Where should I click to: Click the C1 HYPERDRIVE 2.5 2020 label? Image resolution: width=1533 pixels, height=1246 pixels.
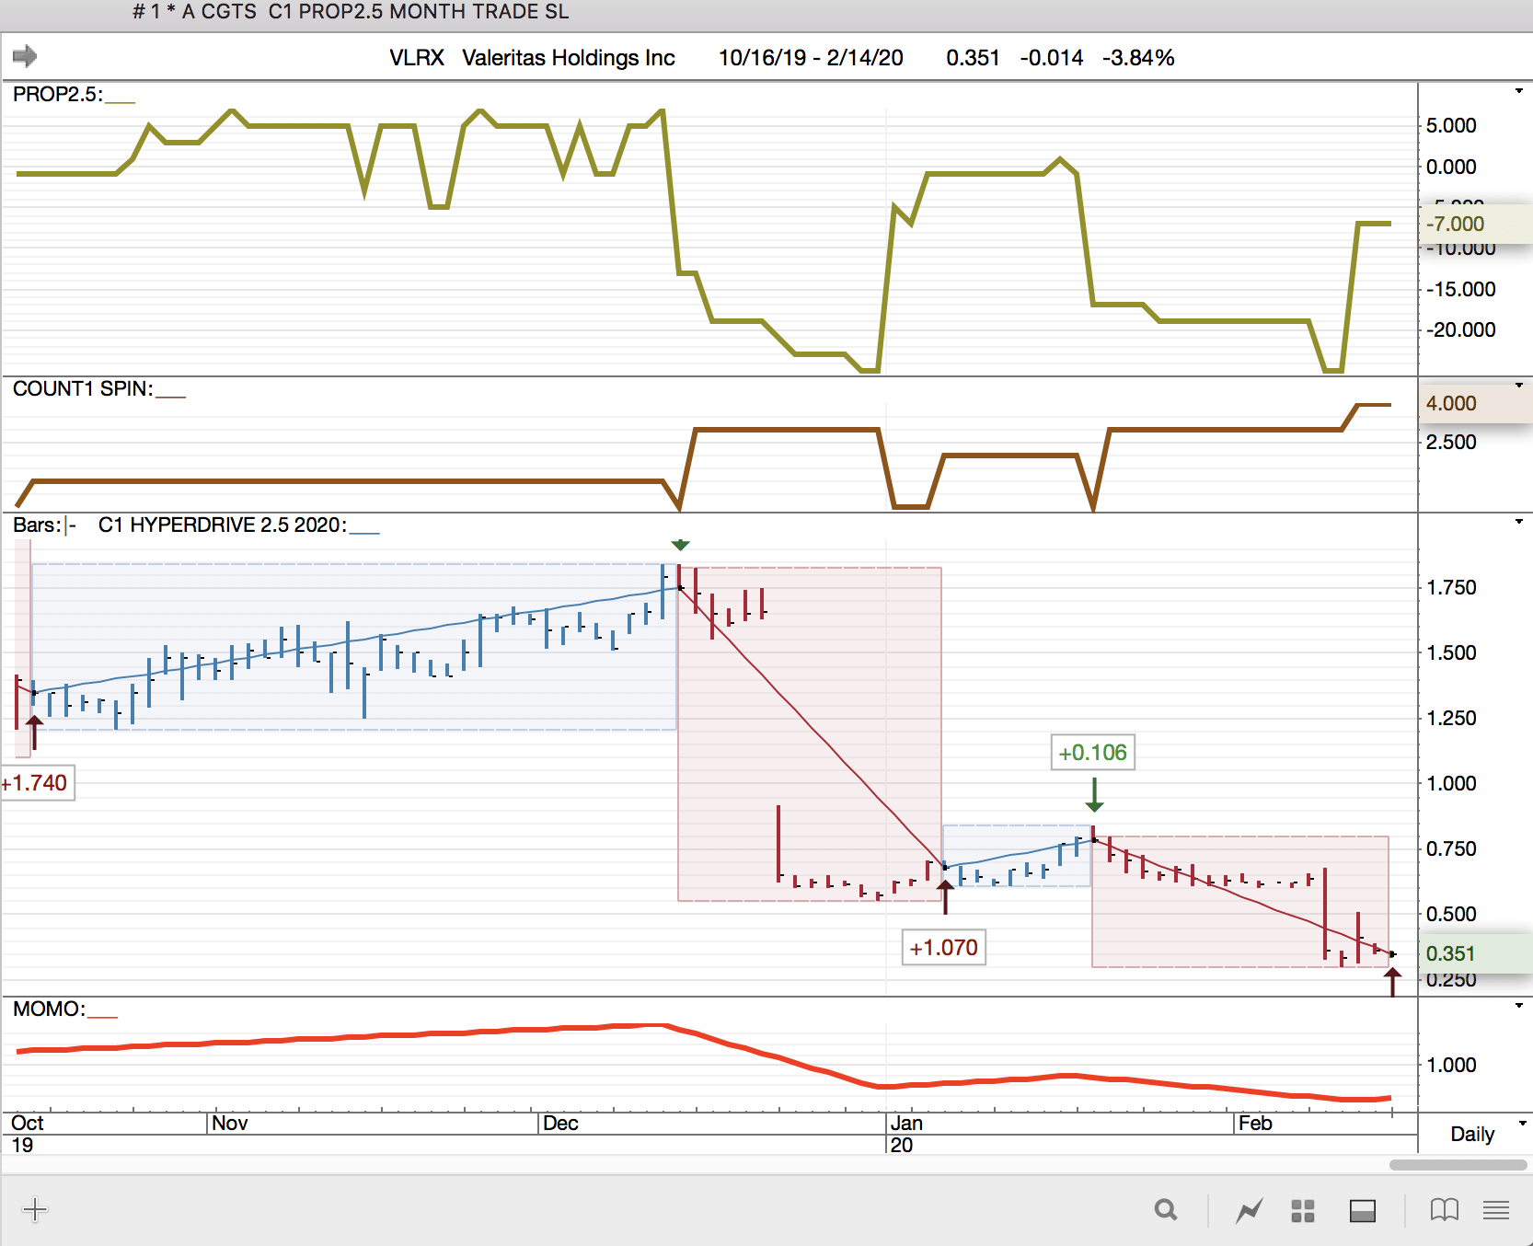[x=223, y=525]
